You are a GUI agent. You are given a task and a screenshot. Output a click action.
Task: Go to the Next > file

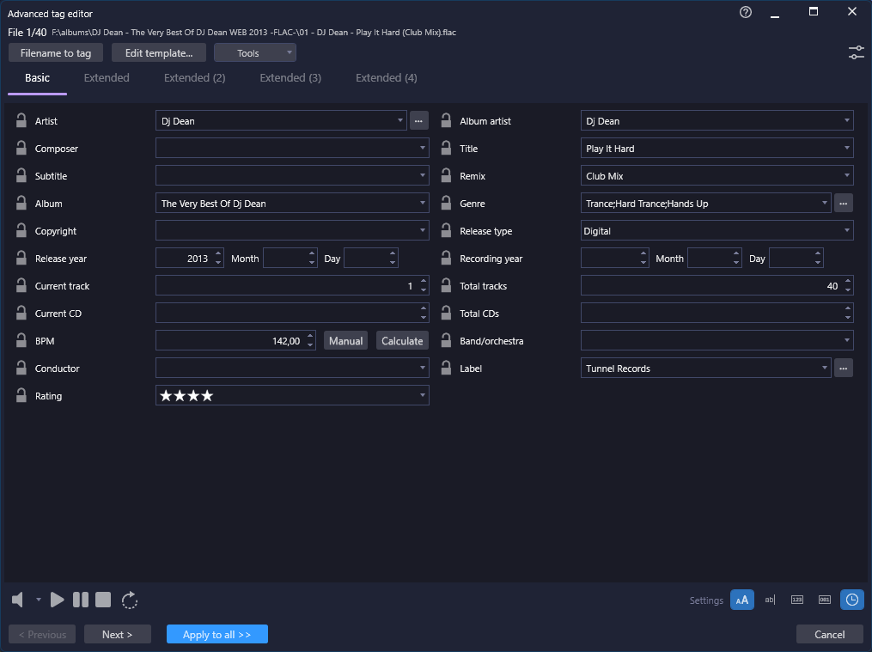pos(118,634)
